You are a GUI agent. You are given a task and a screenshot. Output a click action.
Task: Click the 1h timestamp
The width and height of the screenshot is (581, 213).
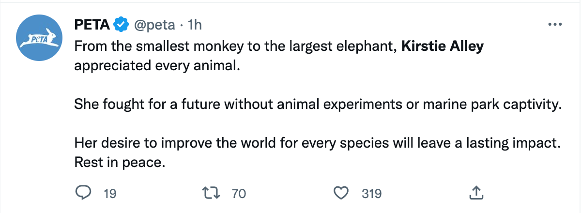194,25
